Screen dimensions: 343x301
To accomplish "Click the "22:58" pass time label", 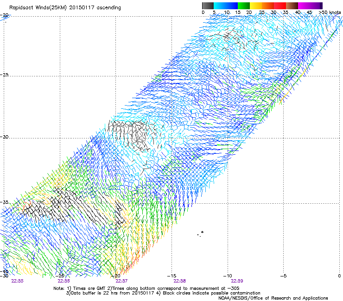I will (x=179, y=281).
